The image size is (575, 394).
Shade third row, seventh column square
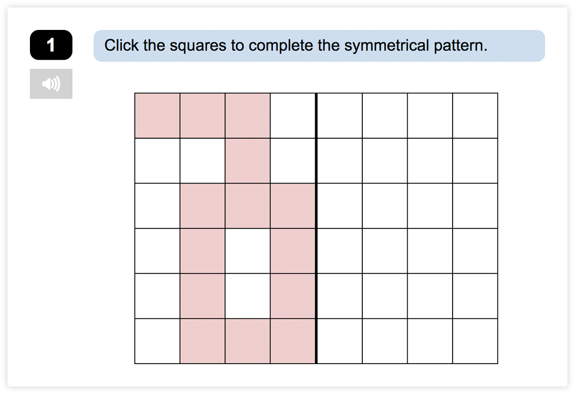430,206
